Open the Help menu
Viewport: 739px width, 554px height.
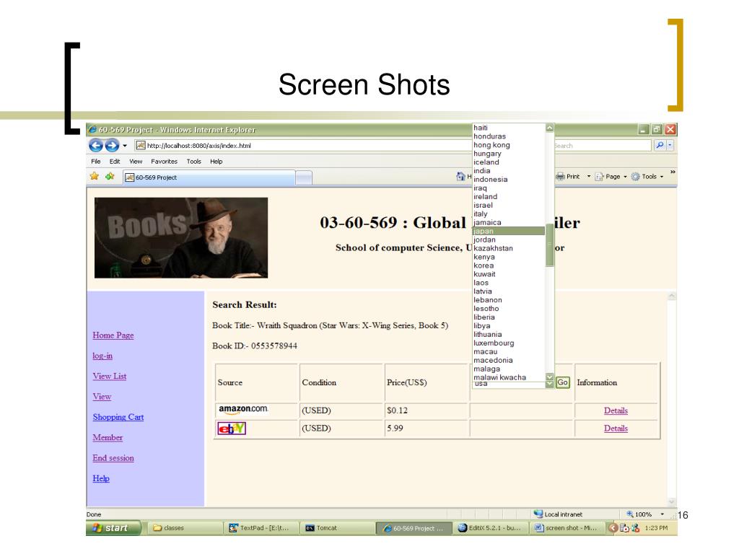coord(217,161)
